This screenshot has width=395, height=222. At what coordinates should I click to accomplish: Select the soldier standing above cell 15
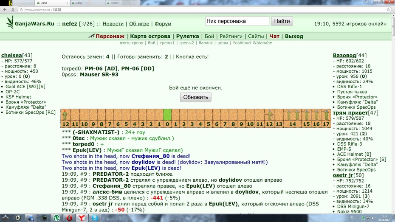tap(307, 115)
